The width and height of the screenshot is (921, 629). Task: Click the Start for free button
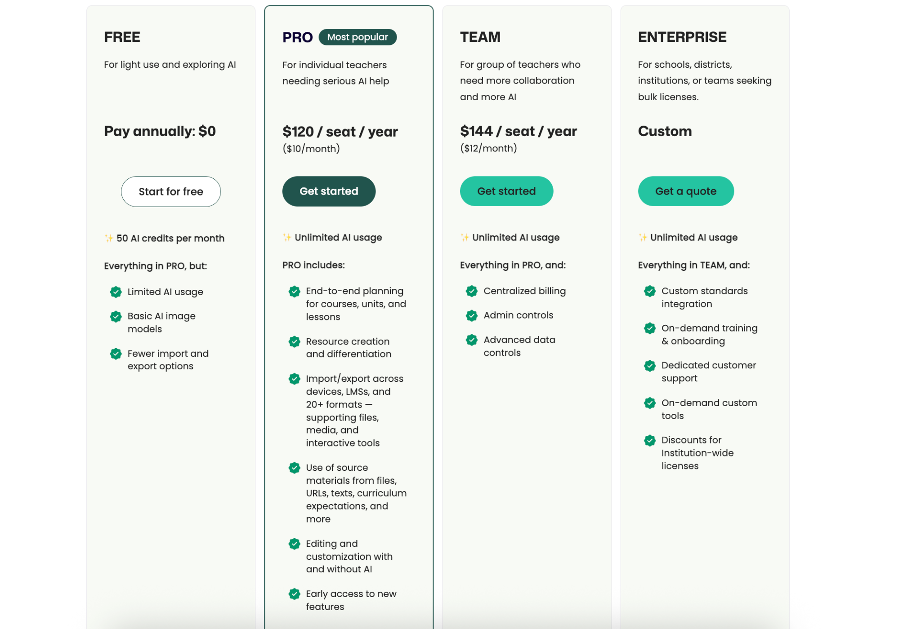pyautogui.click(x=170, y=191)
